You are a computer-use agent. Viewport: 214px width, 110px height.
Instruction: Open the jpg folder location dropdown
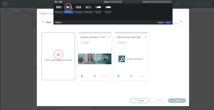point(113,2)
